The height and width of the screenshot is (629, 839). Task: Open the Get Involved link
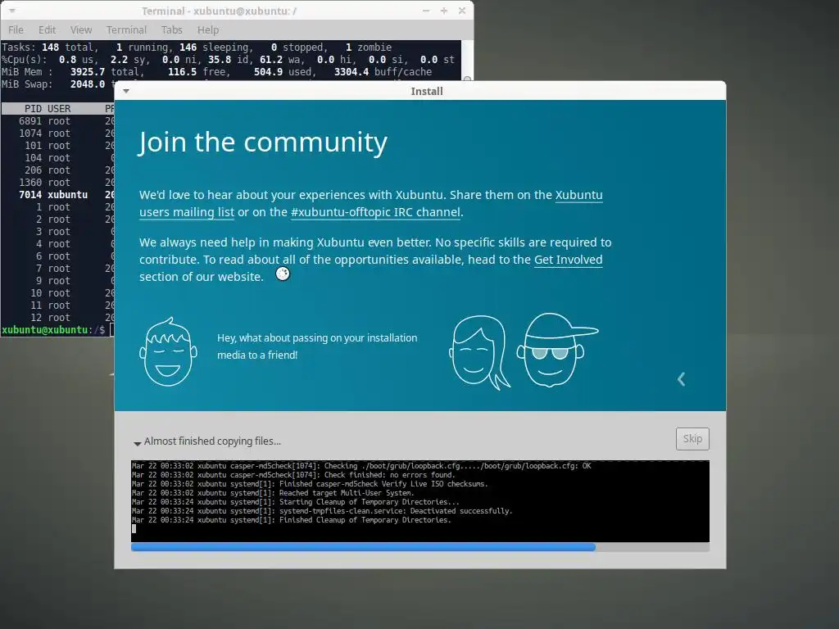pos(569,260)
